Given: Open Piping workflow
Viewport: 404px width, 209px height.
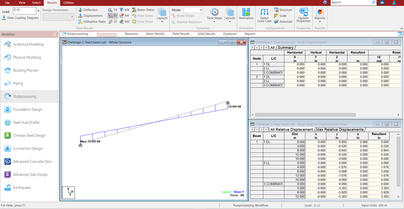Looking at the screenshot, I should tap(29, 83).
